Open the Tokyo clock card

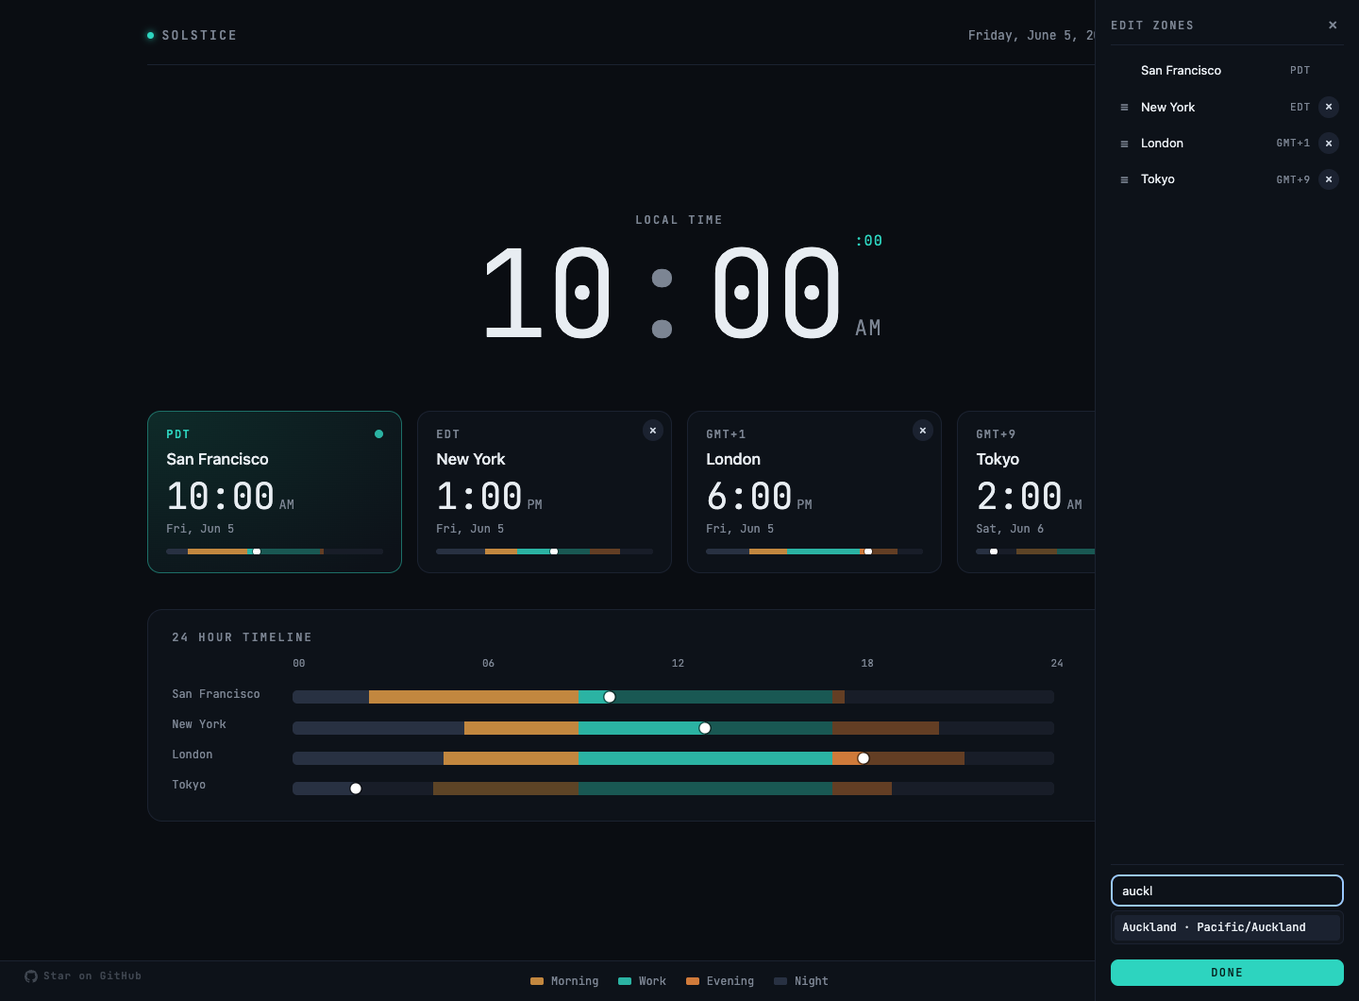[1026, 492]
